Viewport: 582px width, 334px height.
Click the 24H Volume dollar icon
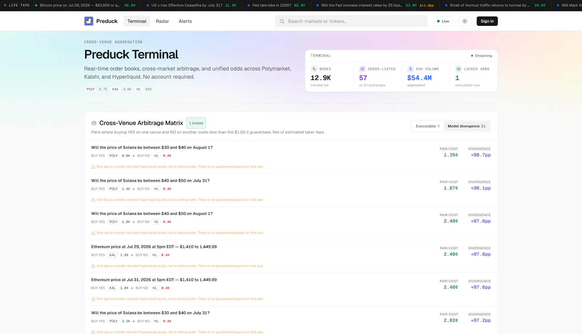(410, 69)
